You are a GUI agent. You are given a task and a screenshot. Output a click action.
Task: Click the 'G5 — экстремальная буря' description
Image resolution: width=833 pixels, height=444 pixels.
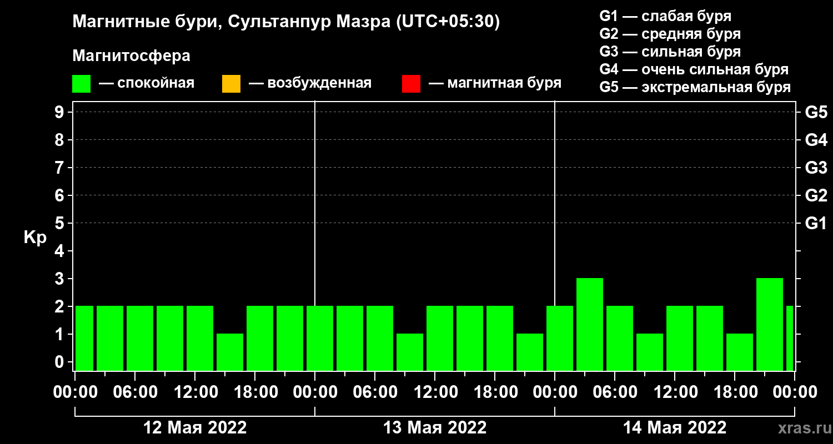pyautogui.click(x=695, y=88)
